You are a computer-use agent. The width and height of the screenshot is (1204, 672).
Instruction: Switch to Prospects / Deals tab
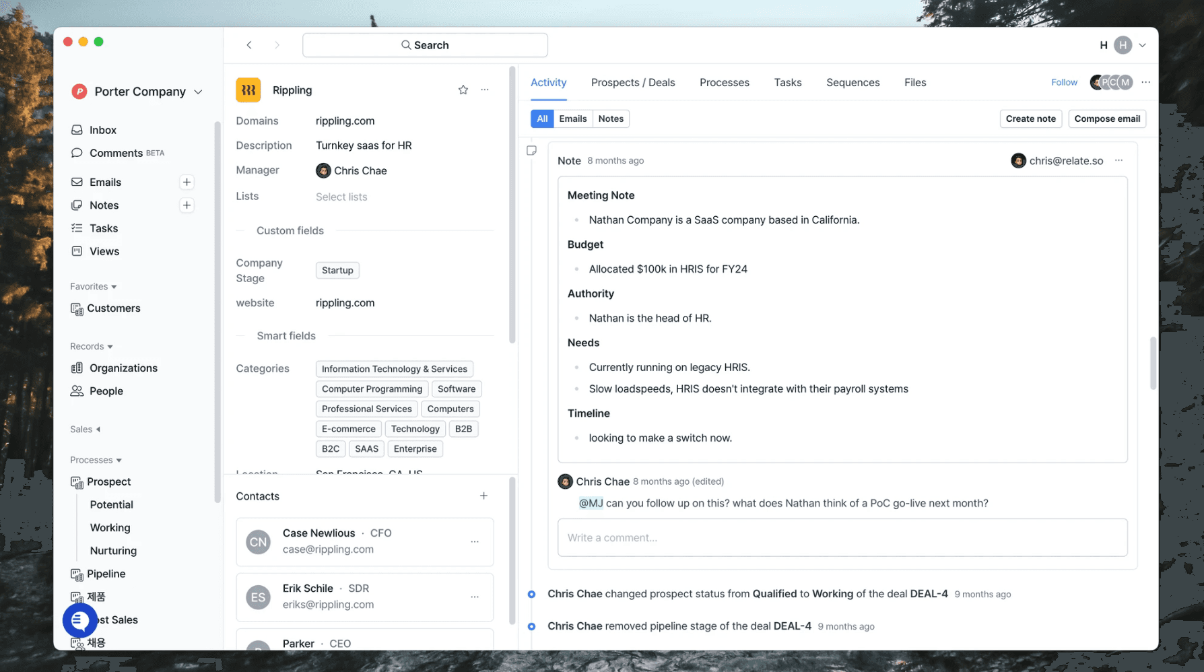click(633, 82)
